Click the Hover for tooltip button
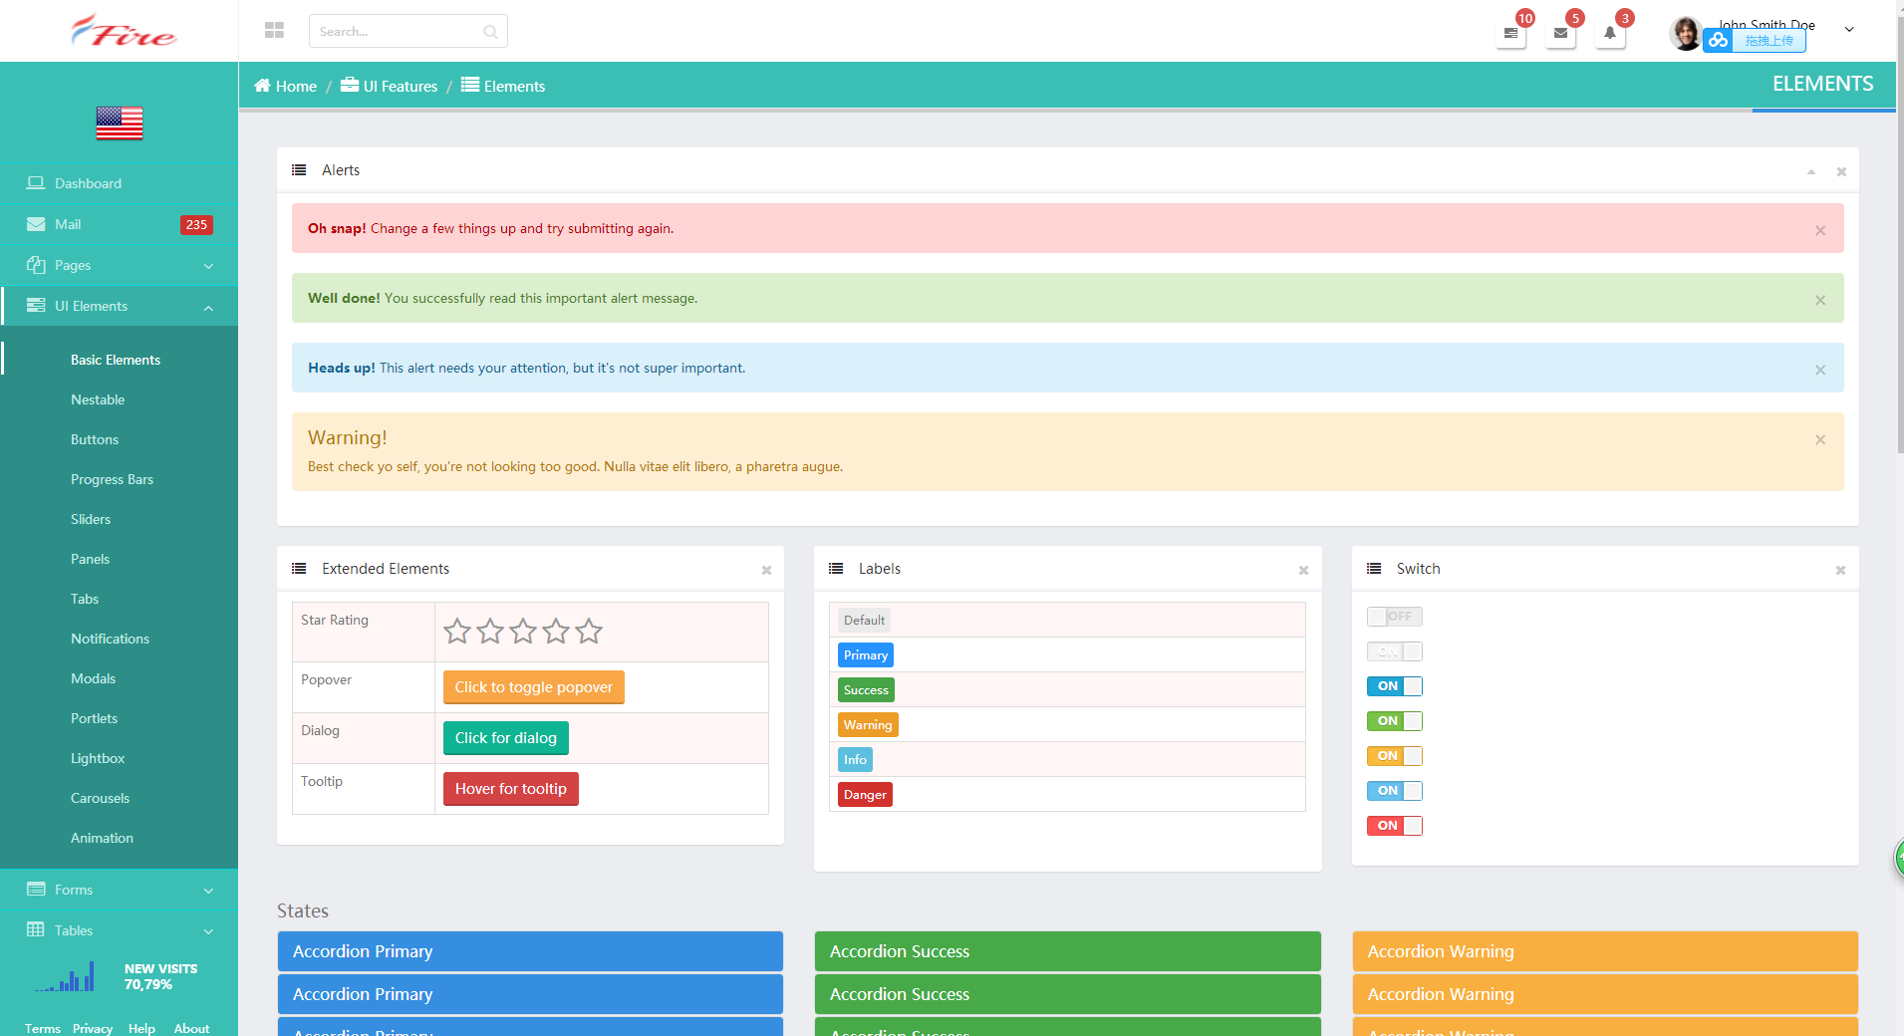Screen dimensions: 1904x1036 coord(511,789)
